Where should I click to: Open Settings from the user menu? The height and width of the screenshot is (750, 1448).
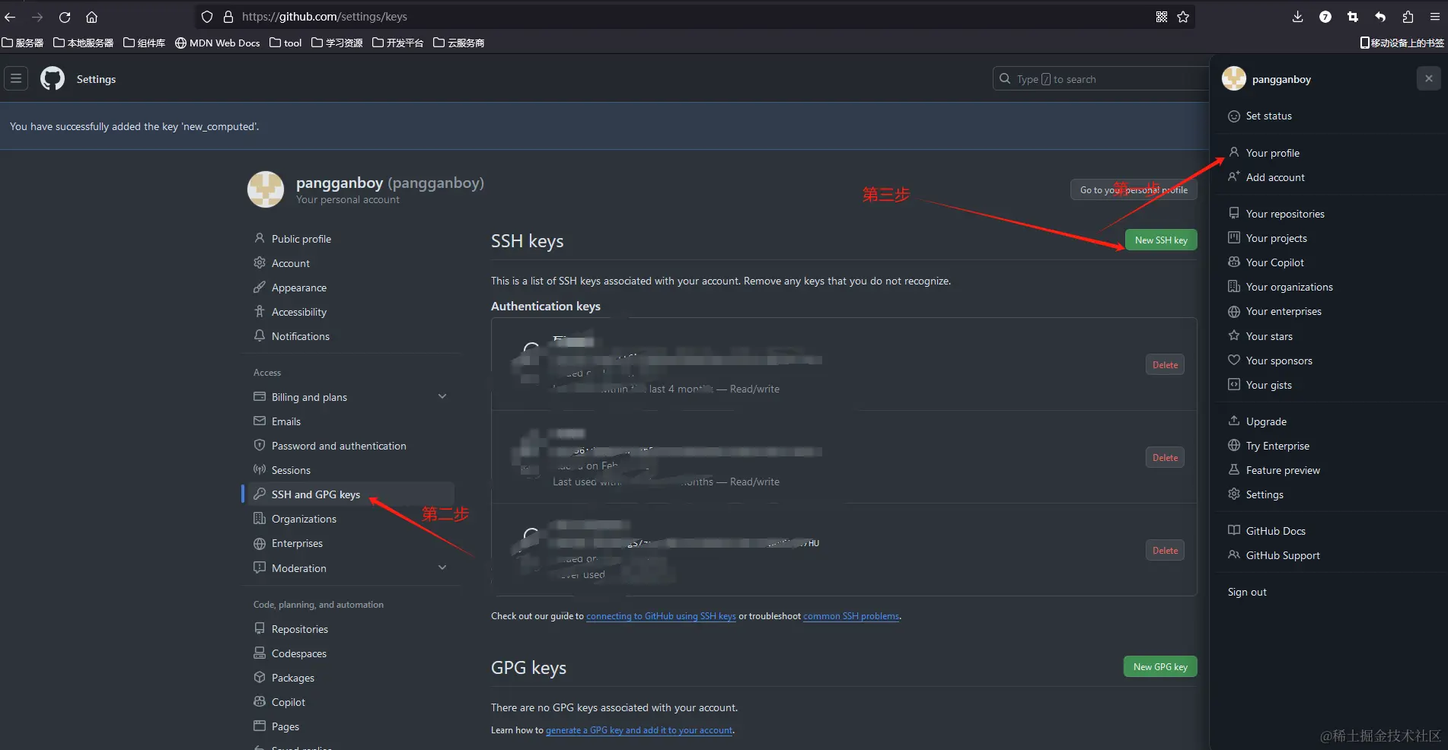(x=1265, y=494)
